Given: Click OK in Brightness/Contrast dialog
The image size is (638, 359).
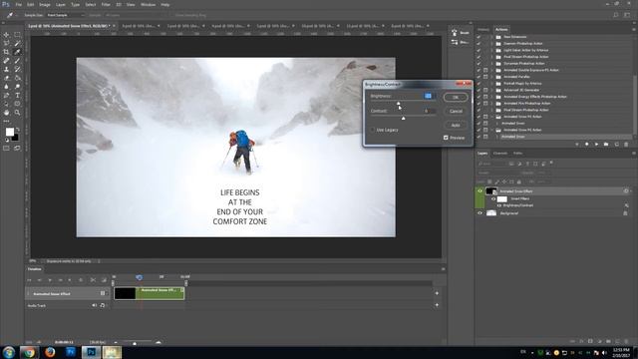Looking at the screenshot, I should [x=456, y=98].
